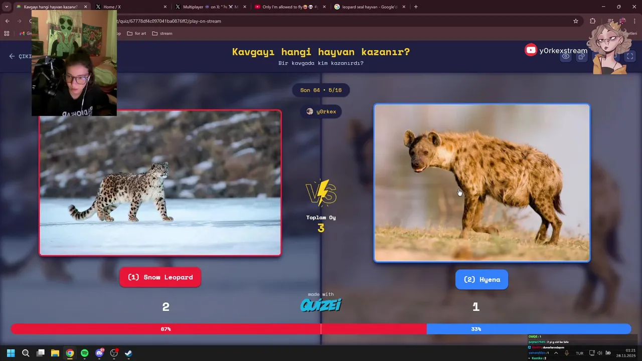
Task: Click the YouTube icon beside y0rkexstream
Action: click(x=531, y=50)
